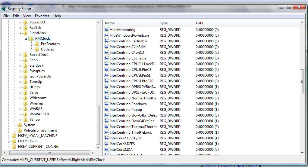
Task: Sort values by Name column header
Action: 130,23
